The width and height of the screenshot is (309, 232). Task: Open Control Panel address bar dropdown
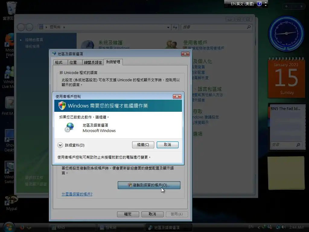pyautogui.click(x=168, y=27)
